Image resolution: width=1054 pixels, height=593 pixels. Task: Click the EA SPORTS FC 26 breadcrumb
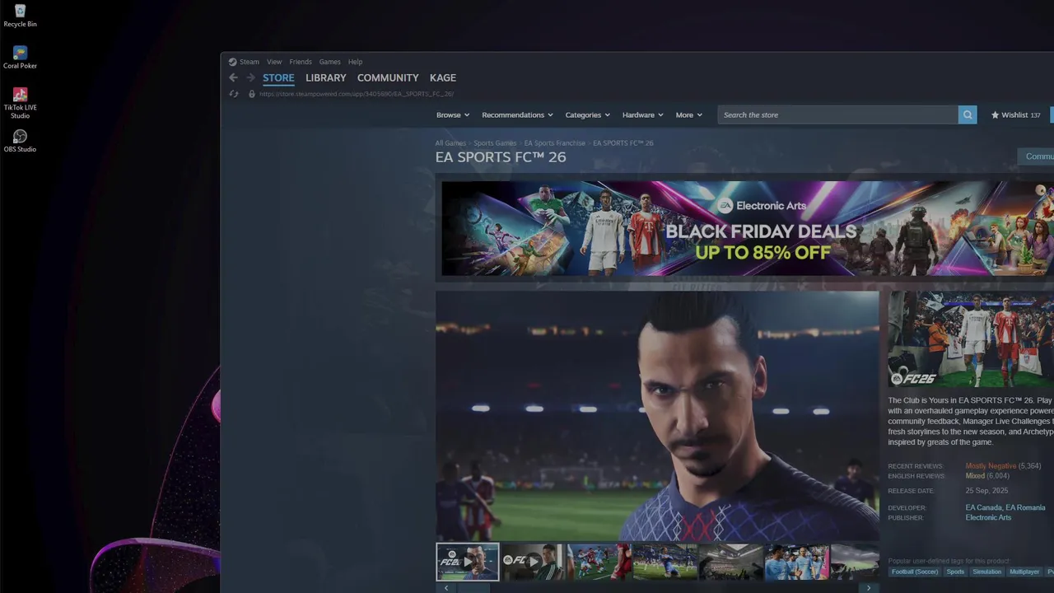click(623, 143)
